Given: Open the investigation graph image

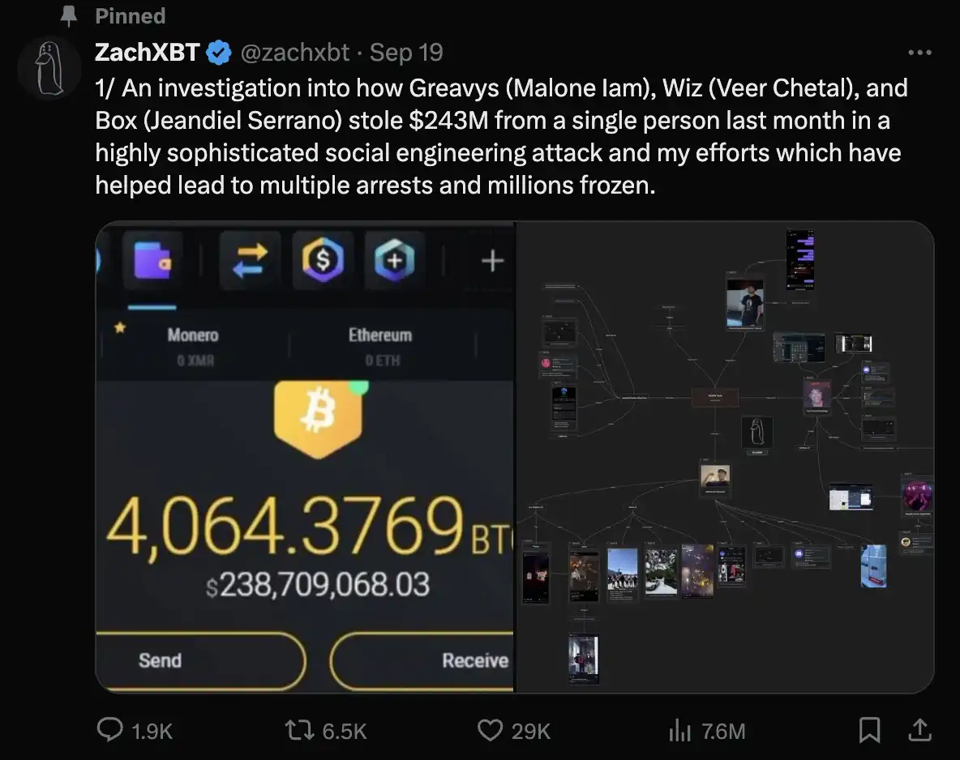Looking at the screenshot, I should 724,458.
